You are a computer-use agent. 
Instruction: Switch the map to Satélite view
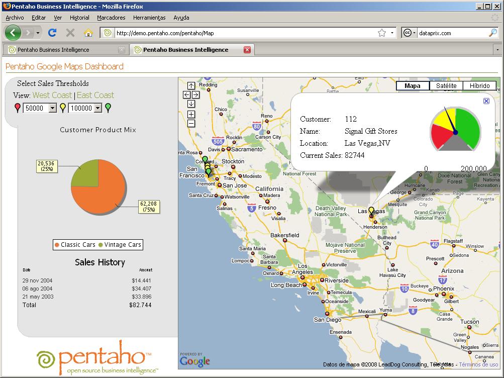pos(445,85)
